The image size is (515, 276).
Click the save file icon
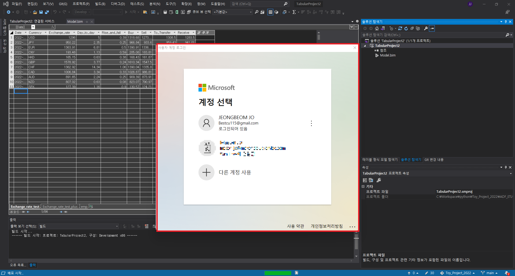(41, 12)
